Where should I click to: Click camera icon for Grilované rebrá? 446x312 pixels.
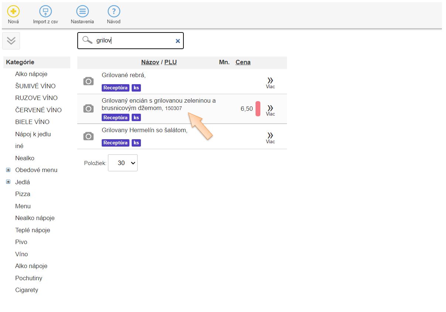point(88,81)
